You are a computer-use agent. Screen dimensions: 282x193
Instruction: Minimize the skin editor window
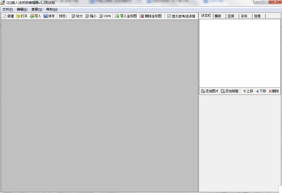[257, 2]
